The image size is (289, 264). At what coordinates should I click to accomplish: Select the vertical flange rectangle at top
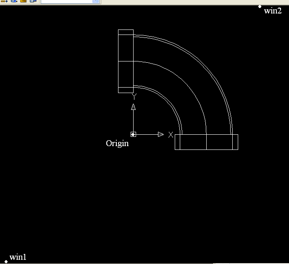pyautogui.click(x=126, y=61)
